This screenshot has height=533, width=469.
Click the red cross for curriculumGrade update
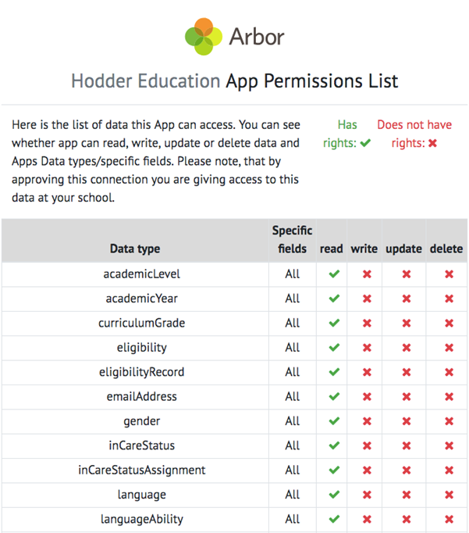[x=406, y=323]
